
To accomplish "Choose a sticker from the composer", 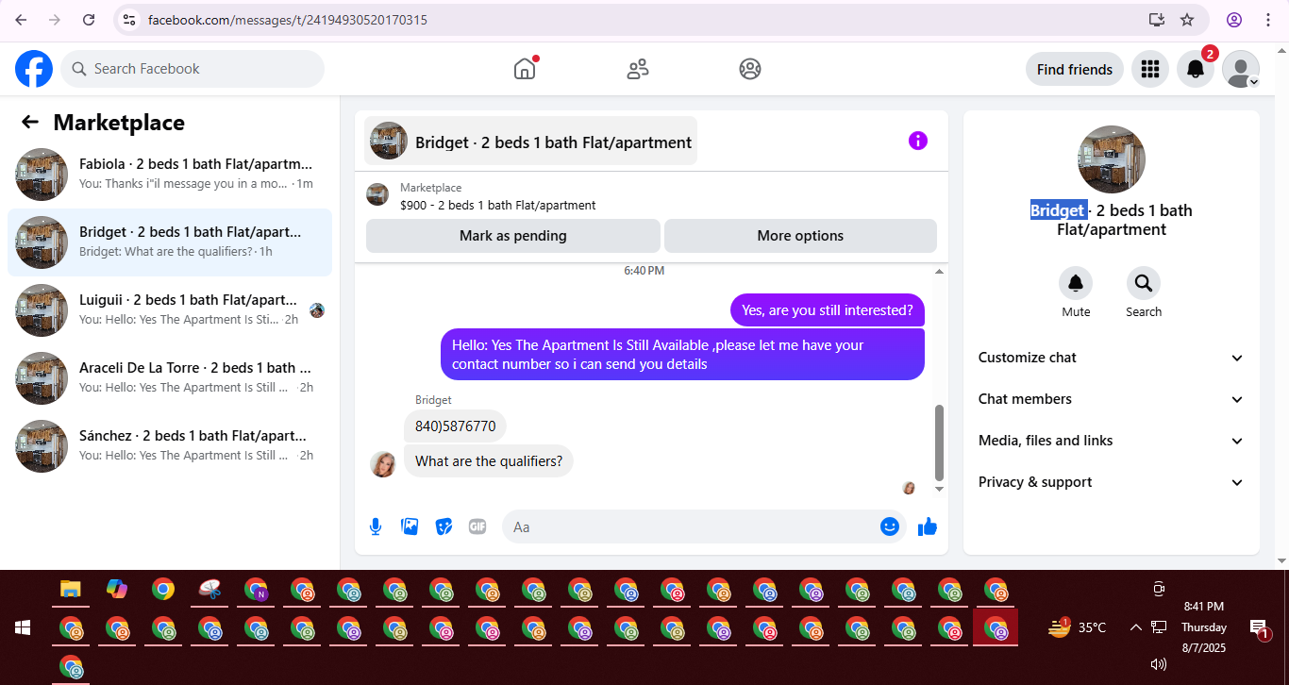I will click(x=444, y=526).
